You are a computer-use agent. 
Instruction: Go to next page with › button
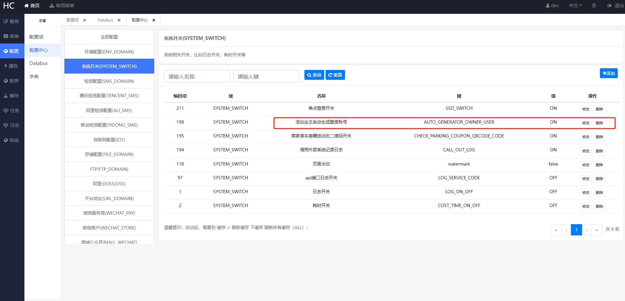tap(587, 230)
